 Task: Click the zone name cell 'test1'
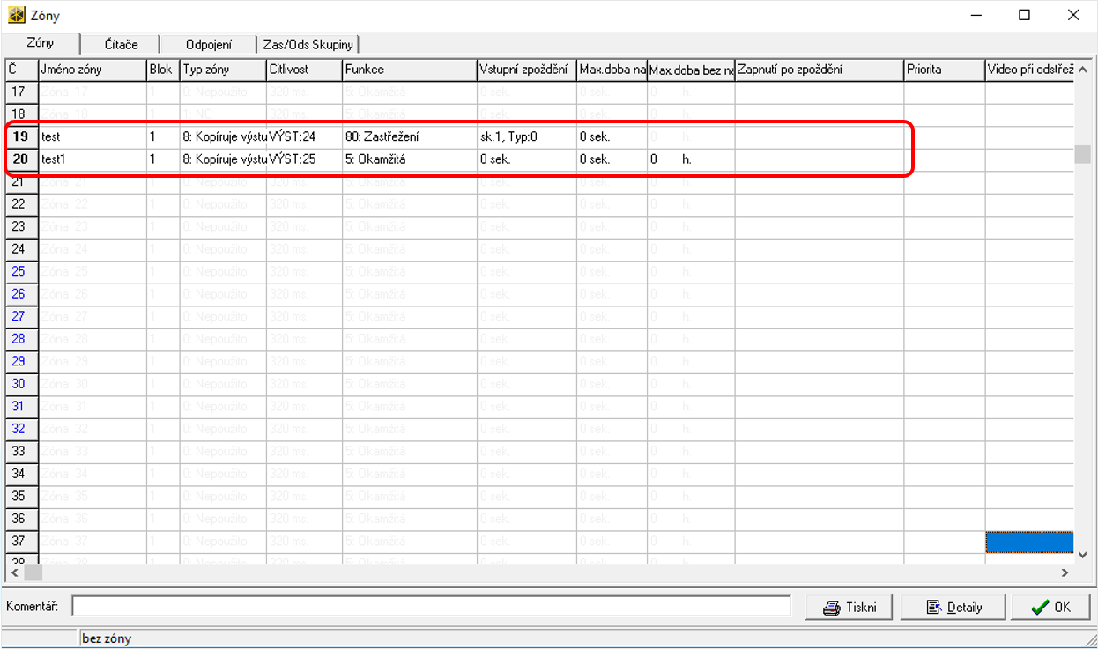tap(91, 159)
